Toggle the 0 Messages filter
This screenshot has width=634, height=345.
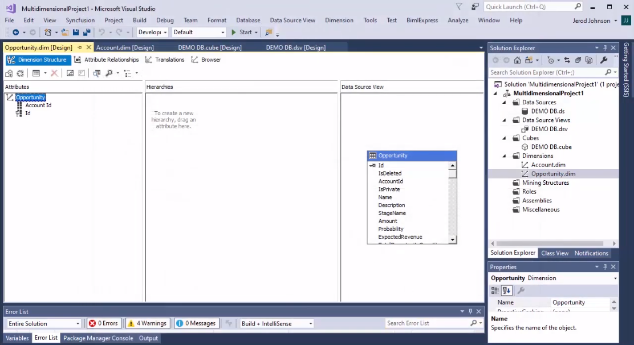click(x=196, y=323)
